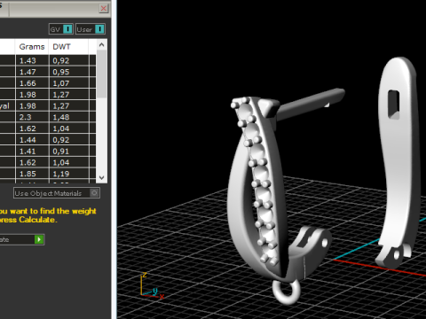Select the 1.41 grams cell
Screen dimensions: 426x319
(32, 152)
